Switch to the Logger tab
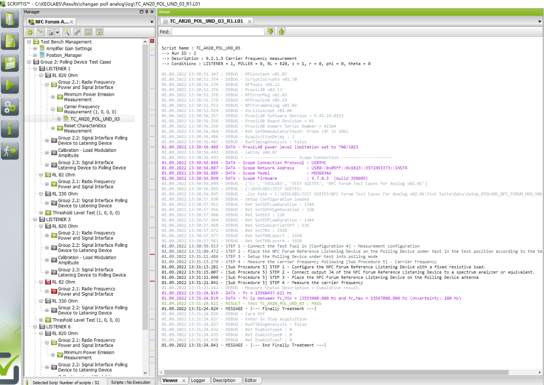The image size is (544, 385). point(198,380)
